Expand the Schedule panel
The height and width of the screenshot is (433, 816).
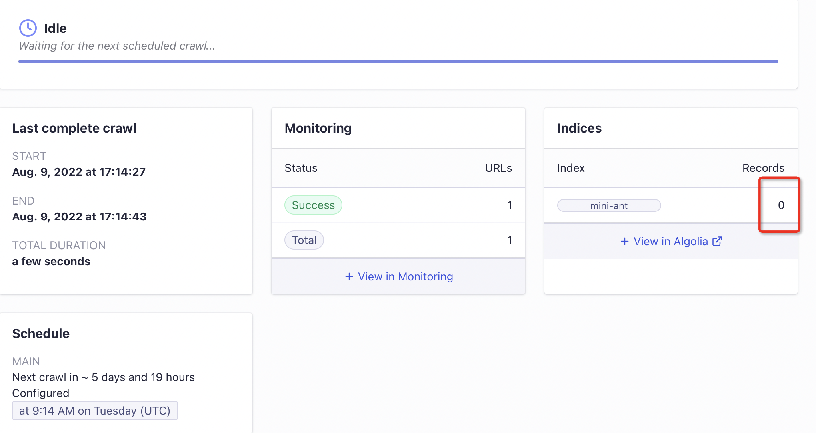coord(41,333)
